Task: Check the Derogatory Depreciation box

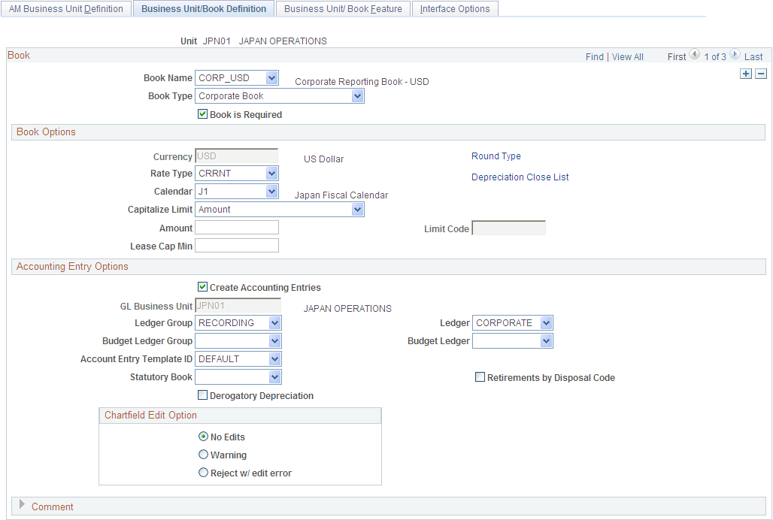Action: 202,395
